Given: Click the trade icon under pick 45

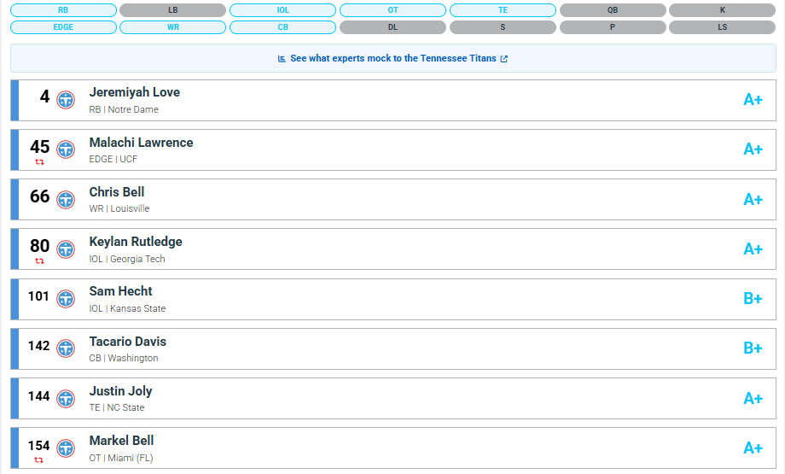Looking at the screenshot, I should click(x=39, y=161).
